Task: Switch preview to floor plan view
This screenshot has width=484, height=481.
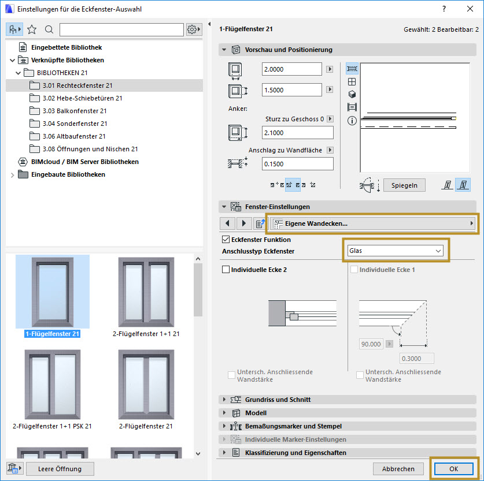Action: (x=352, y=69)
